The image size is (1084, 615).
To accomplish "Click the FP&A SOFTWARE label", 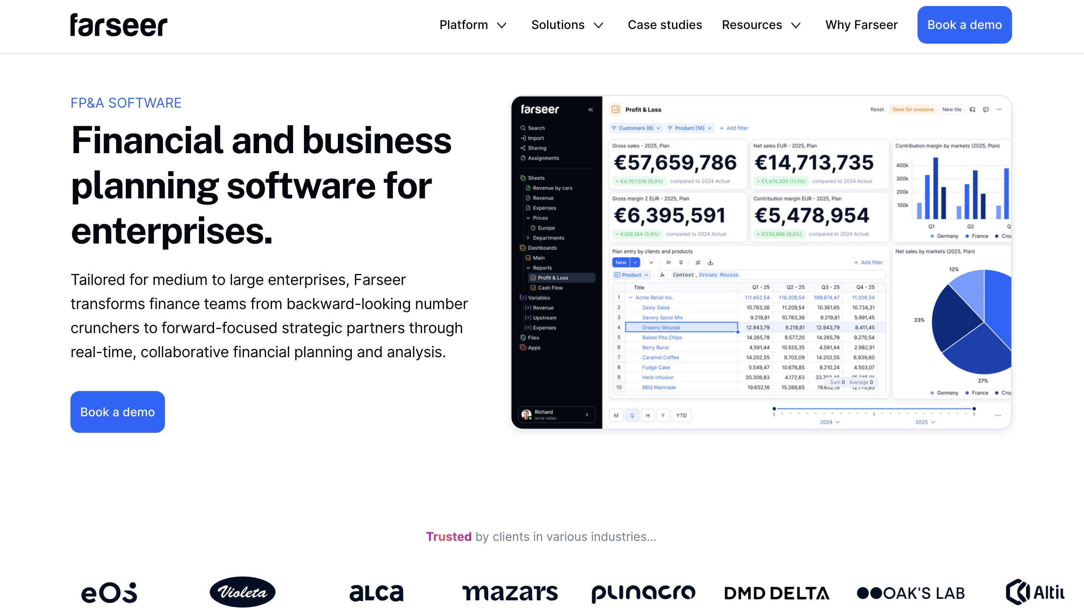I will 125,103.
